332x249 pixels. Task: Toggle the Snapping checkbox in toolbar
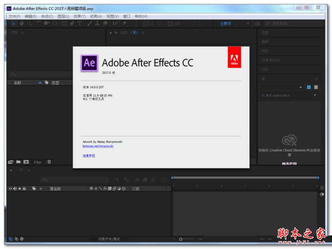(170, 24)
